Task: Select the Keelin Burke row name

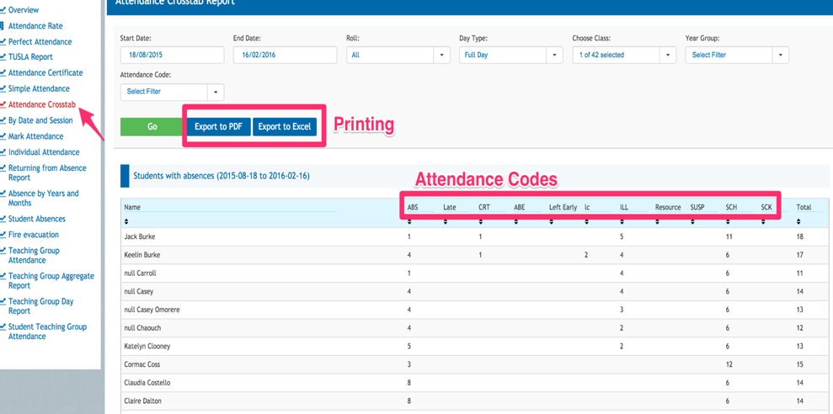Action: point(142,255)
